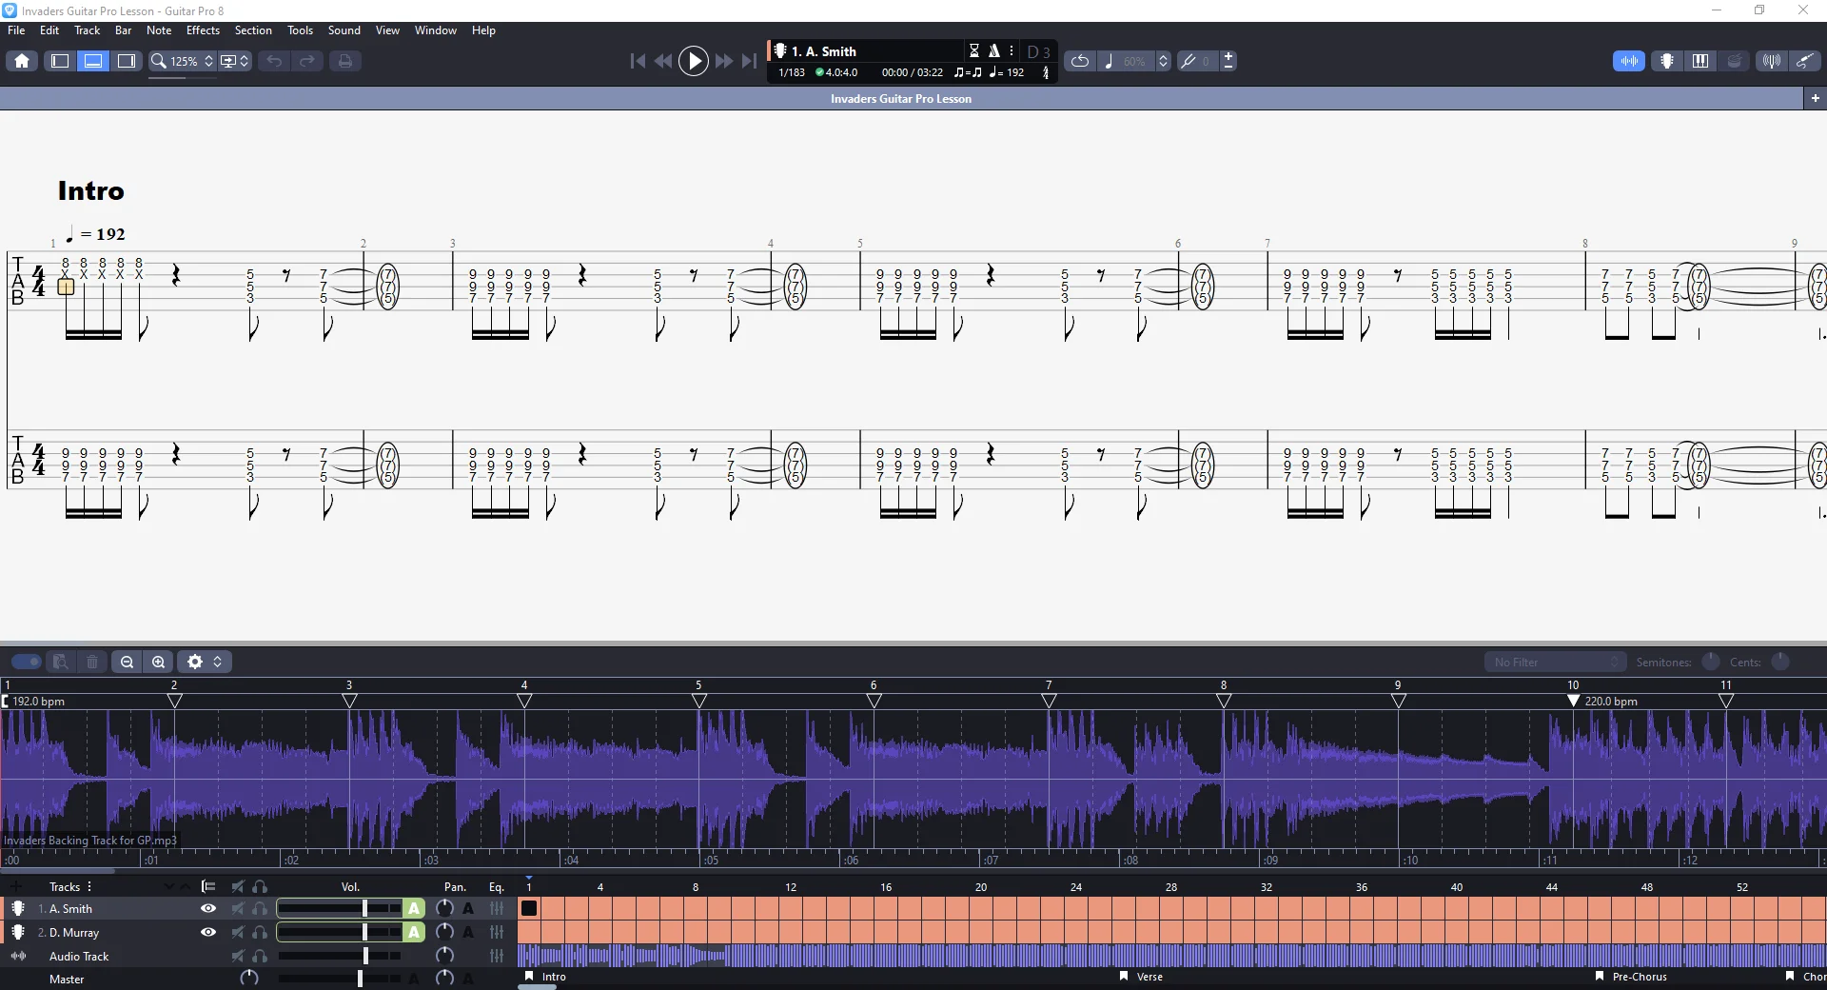Open the Help menu
Image resolution: width=1827 pixels, height=990 pixels.
483,30
